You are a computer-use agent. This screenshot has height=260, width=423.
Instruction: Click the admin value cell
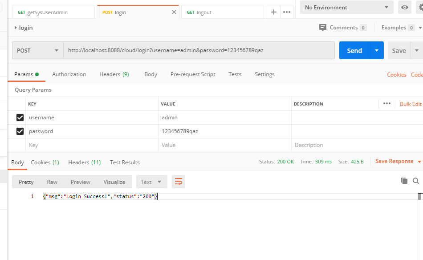[225, 118]
